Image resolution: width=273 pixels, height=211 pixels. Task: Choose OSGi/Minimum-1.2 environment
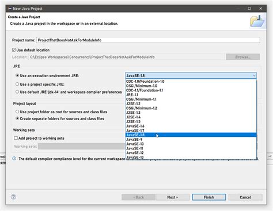pos(191,108)
